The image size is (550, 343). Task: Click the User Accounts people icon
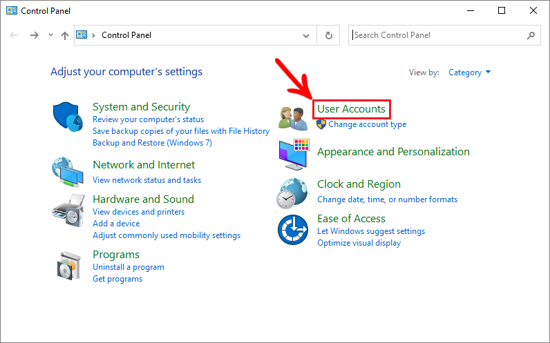(293, 118)
